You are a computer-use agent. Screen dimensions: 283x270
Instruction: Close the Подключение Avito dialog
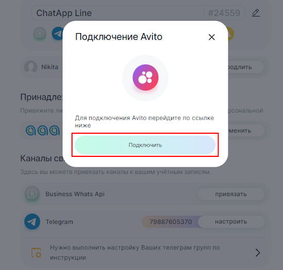coord(211,37)
